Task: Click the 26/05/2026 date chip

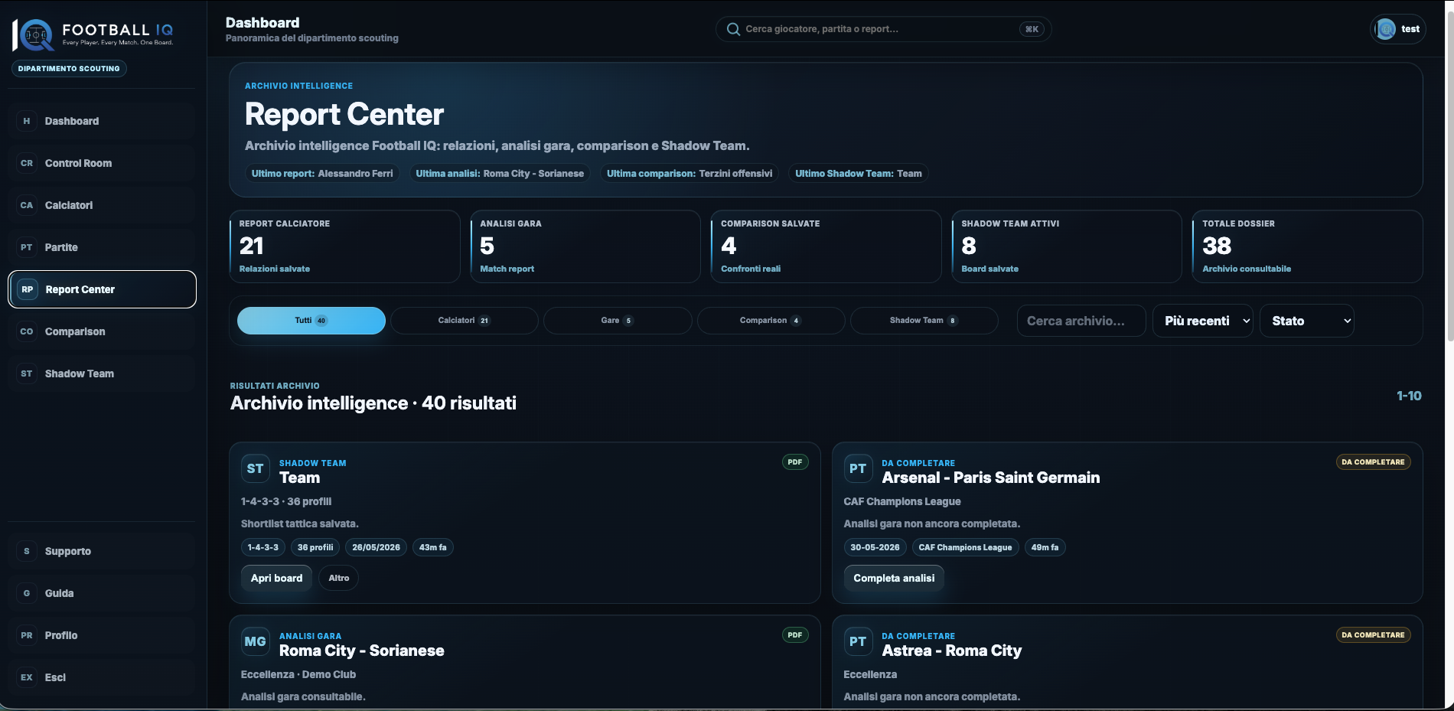Action: point(376,547)
